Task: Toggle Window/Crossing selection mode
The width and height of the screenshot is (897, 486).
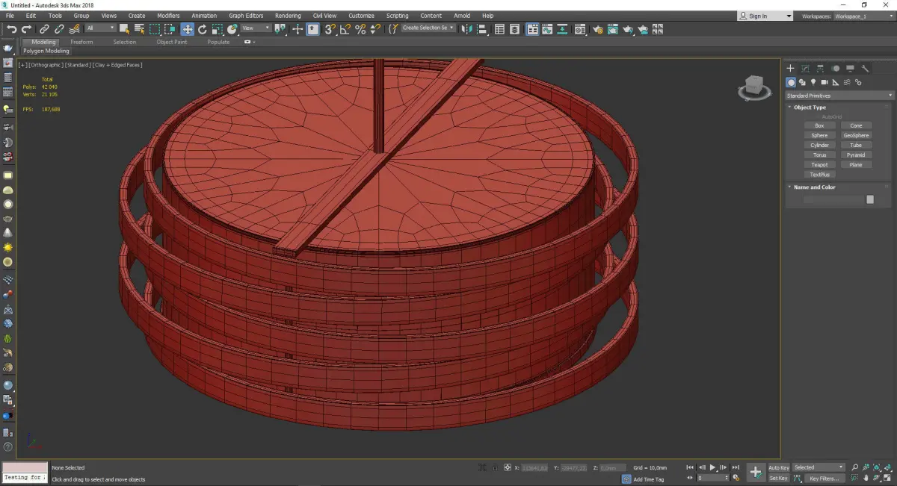Action: (171, 29)
